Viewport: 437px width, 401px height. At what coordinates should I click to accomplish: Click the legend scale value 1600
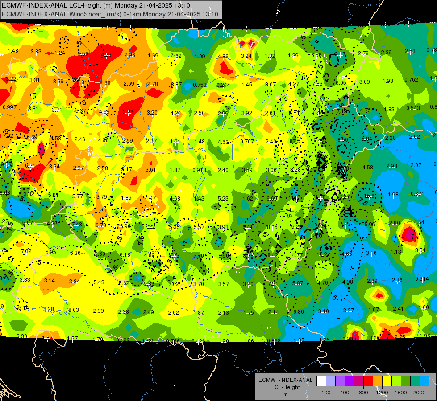pyautogui.click(x=400, y=393)
